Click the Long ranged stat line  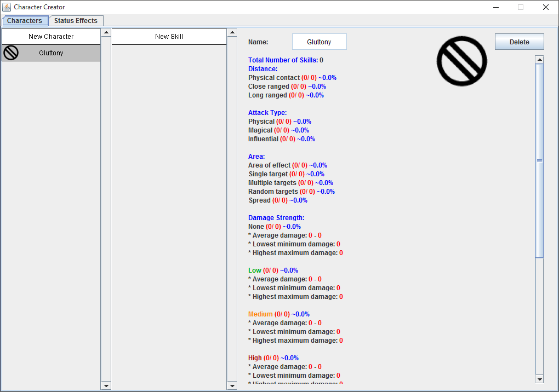click(286, 95)
